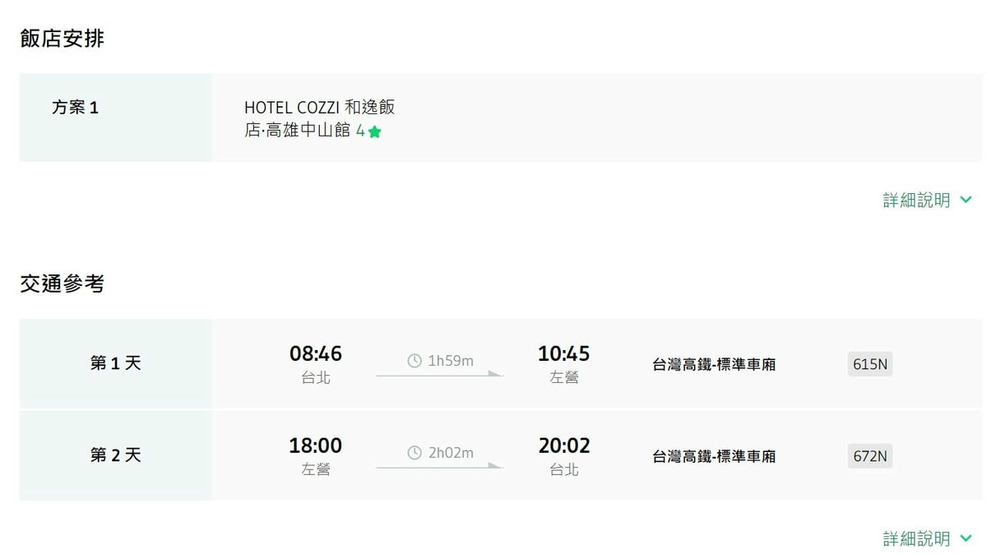This screenshot has width=987, height=554.
Task: Click the clock icon beside 2h02m
Action: [x=415, y=453]
